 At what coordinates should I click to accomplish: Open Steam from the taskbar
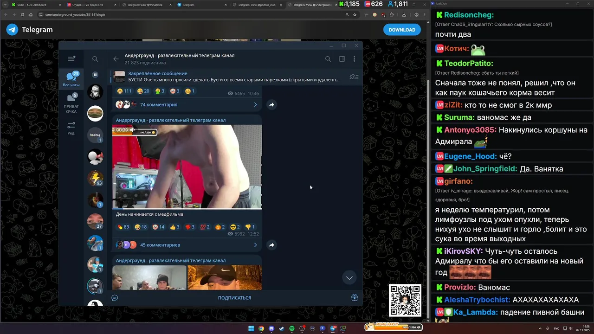pos(282,328)
